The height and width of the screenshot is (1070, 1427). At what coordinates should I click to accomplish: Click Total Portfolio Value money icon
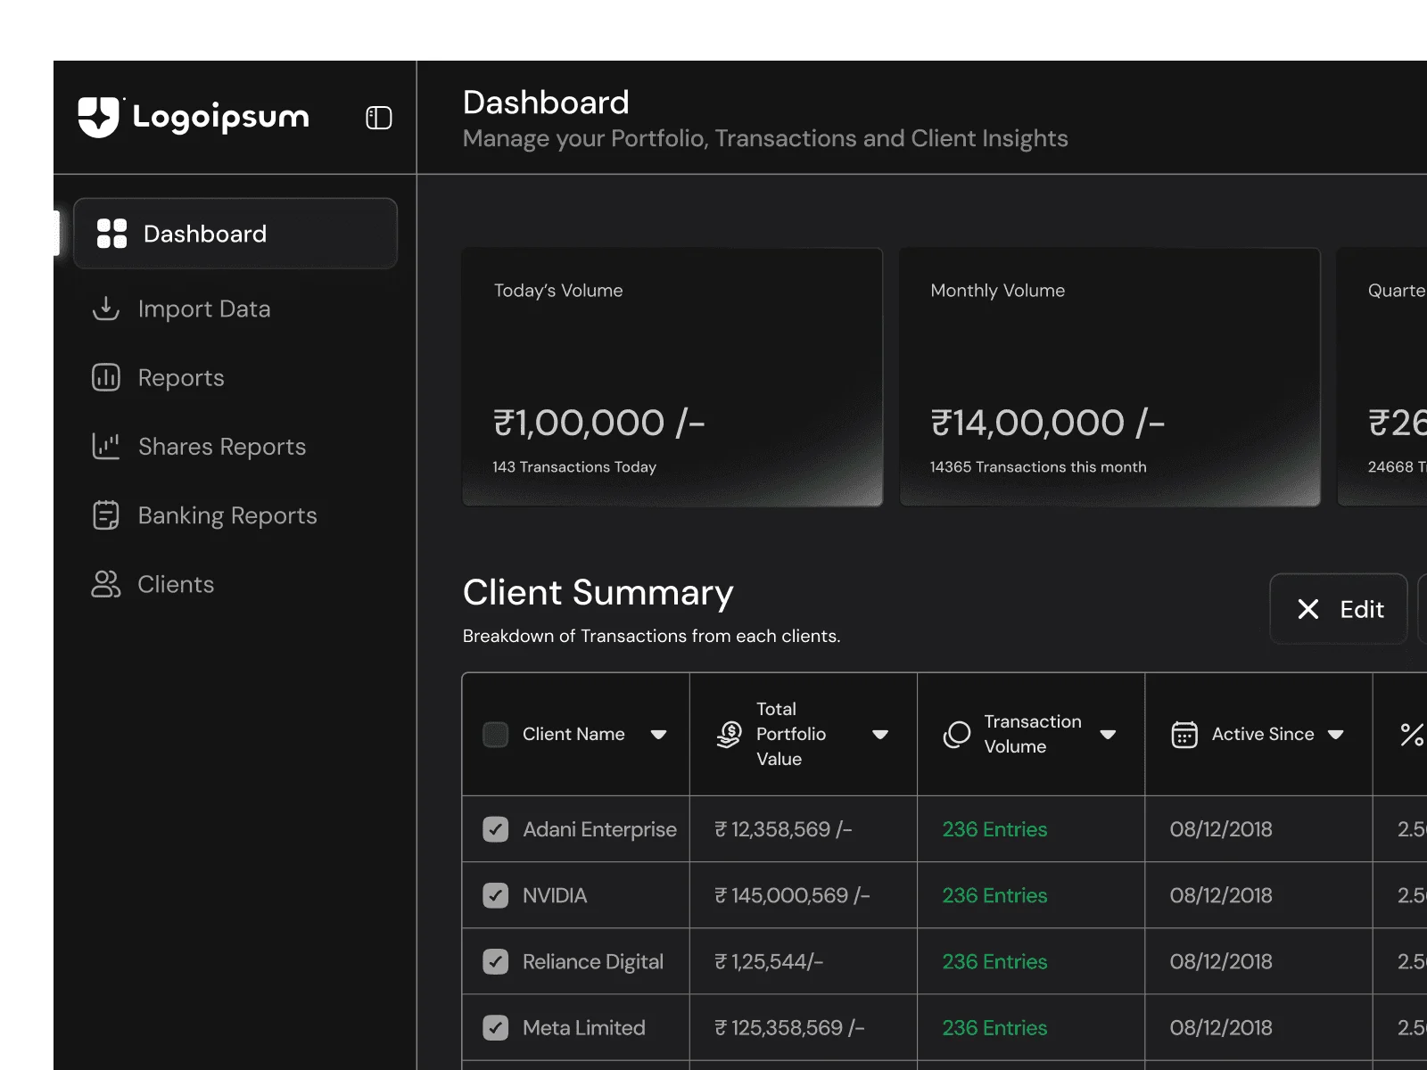pos(730,734)
